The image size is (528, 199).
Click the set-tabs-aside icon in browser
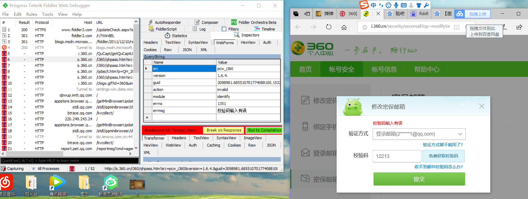[307, 14]
